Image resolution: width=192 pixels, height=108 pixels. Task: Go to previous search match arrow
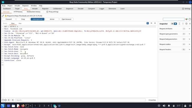9,100
